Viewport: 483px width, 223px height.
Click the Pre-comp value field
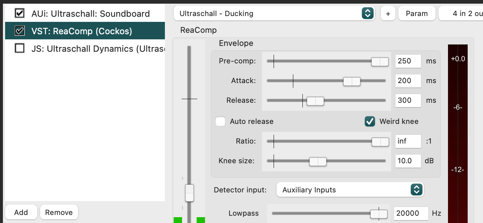point(408,61)
